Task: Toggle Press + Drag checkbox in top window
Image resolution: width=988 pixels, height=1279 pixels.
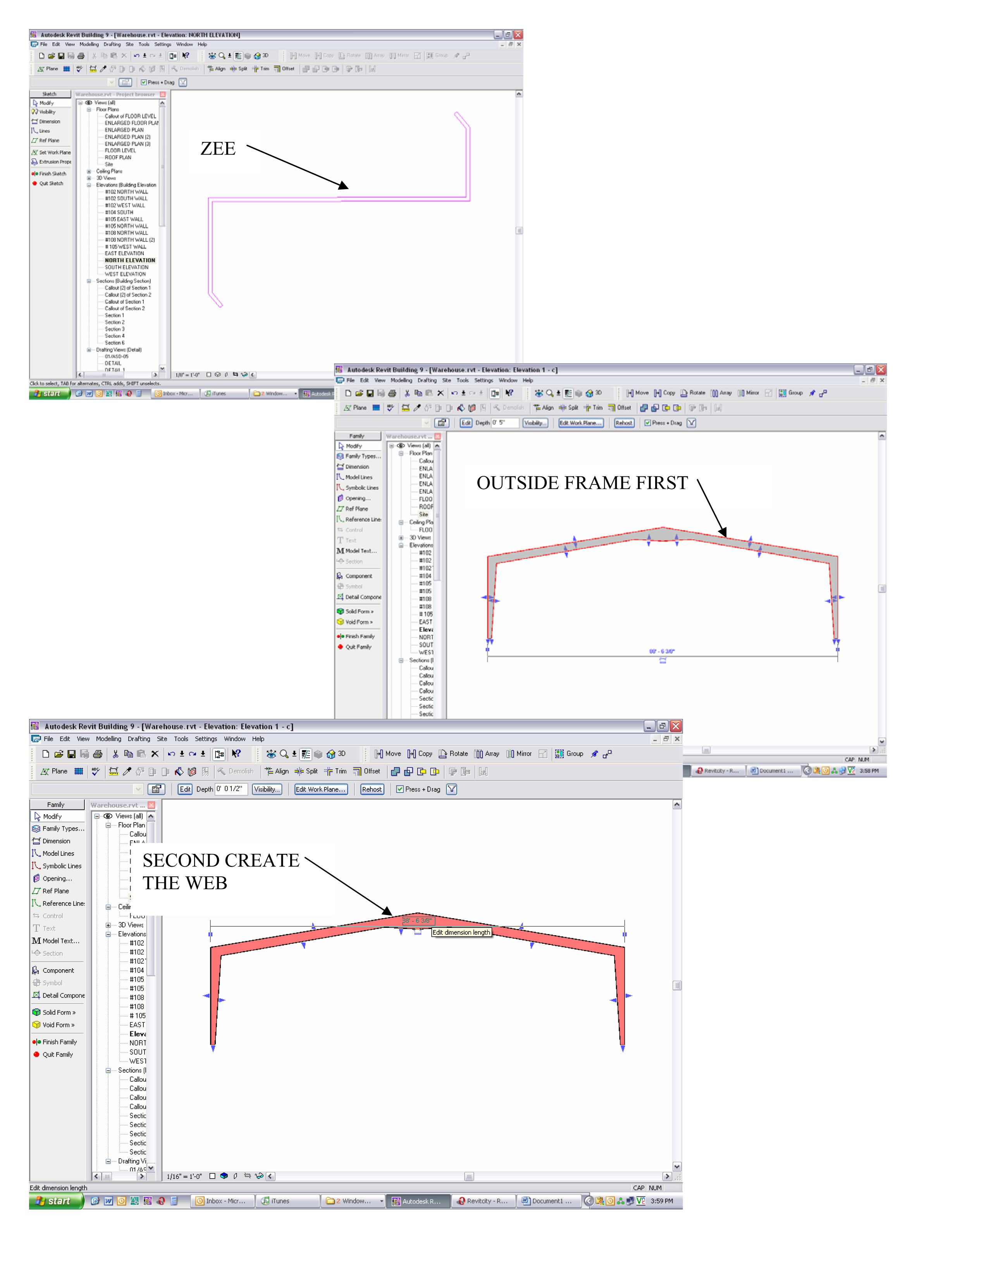Action: 143,83
